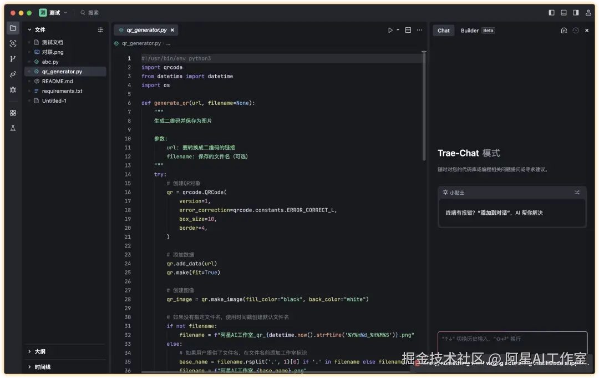This screenshot has width=599, height=378.
Task: Click the qr.make(fit=True) line
Action: 194,273
